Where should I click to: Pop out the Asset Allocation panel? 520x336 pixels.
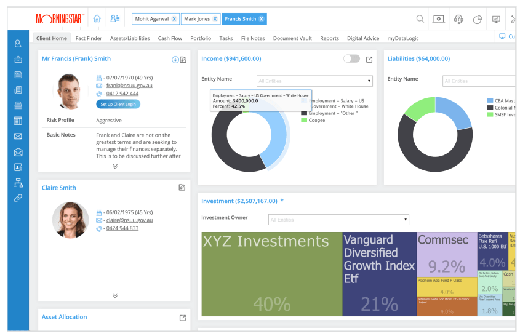[x=182, y=318]
